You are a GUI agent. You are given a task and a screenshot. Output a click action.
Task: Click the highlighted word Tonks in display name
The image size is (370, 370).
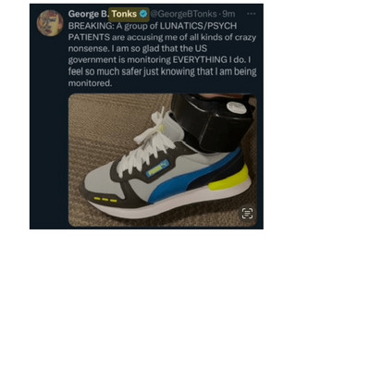124,14
